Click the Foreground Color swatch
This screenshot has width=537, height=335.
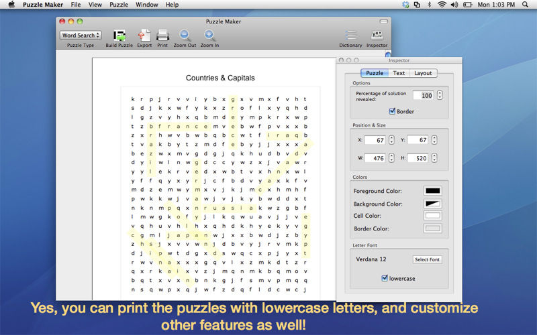click(x=432, y=191)
